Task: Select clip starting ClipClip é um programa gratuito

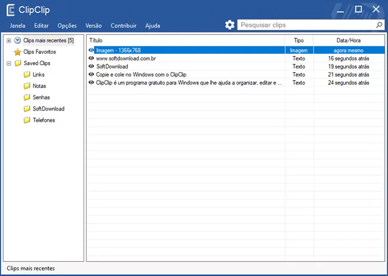Action: [189, 82]
